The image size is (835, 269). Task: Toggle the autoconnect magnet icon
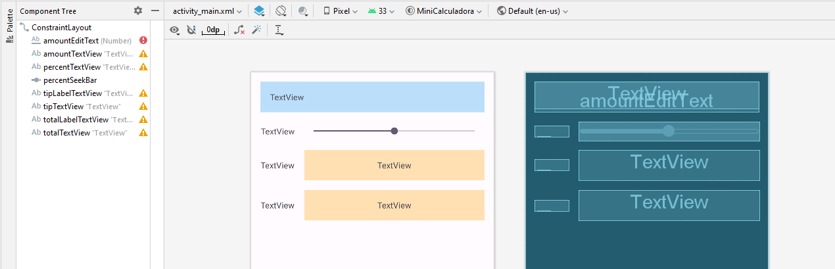pos(191,30)
